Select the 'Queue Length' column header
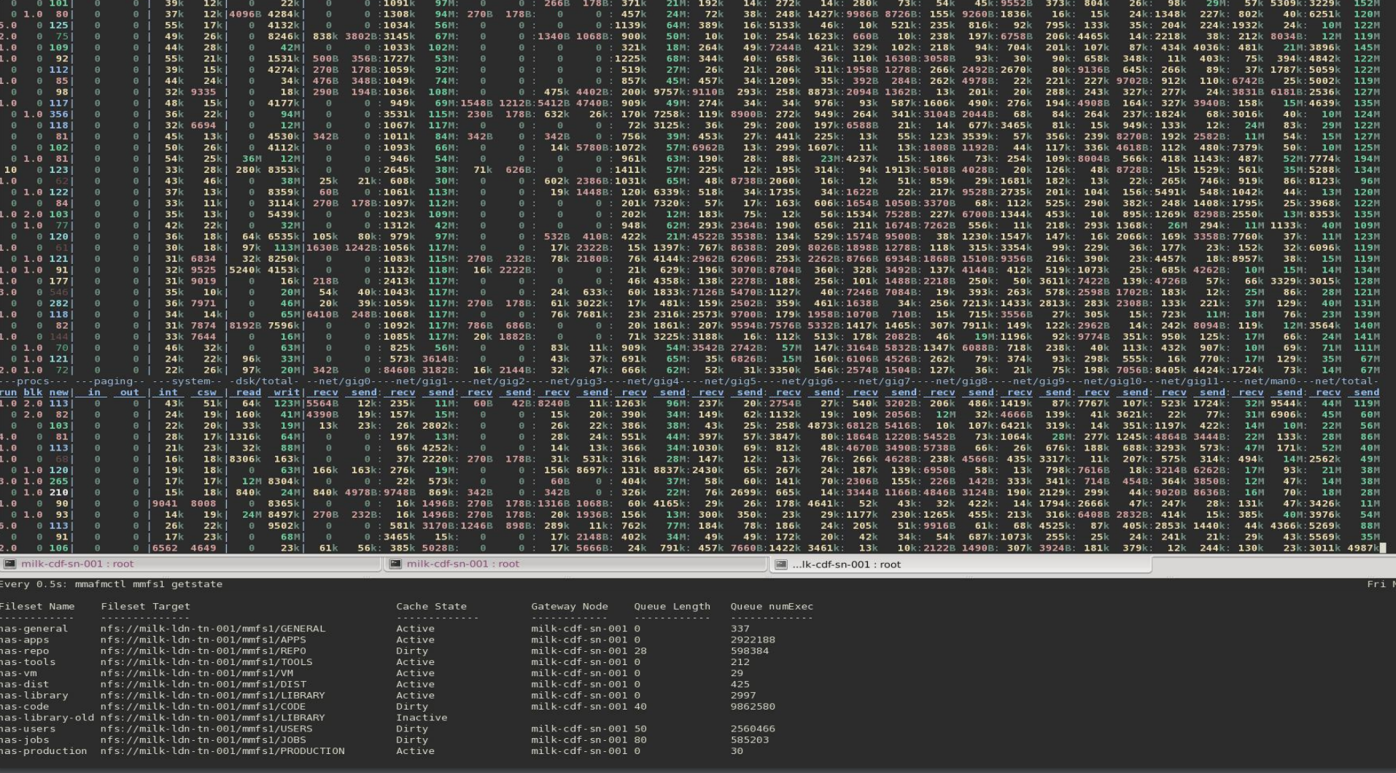 pos(672,607)
